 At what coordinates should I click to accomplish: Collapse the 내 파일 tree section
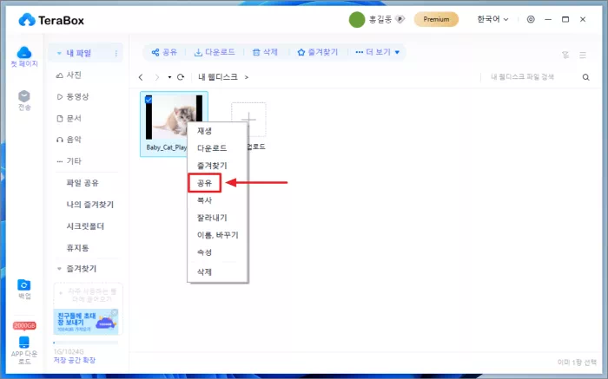tap(59, 54)
